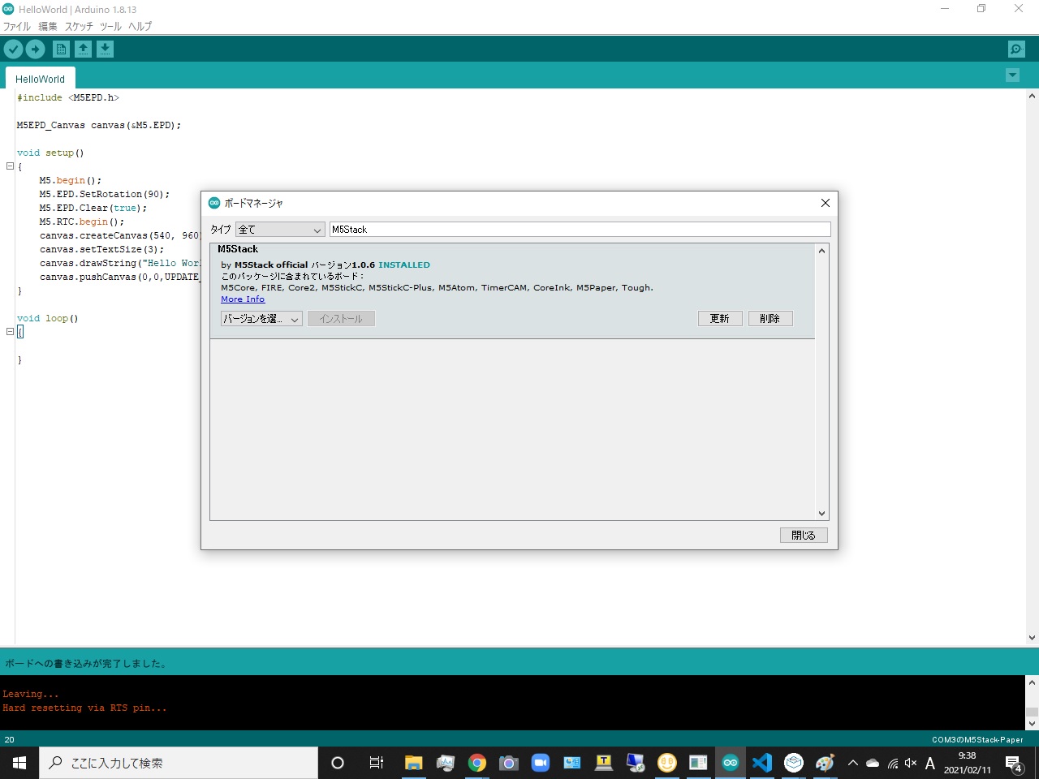Click the Windows search box ここに入力して検索
The height and width of the screenshot is (779, 1039).
tap(179, 763)
